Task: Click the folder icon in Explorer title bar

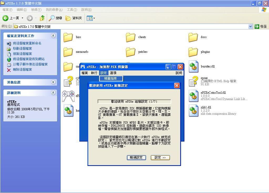Action: [3, 3]
